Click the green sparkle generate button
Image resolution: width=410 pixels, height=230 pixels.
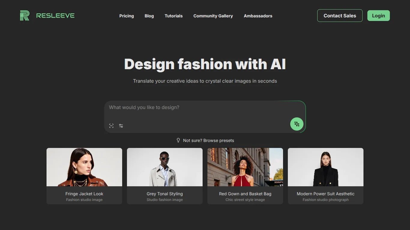coord(297,124)
